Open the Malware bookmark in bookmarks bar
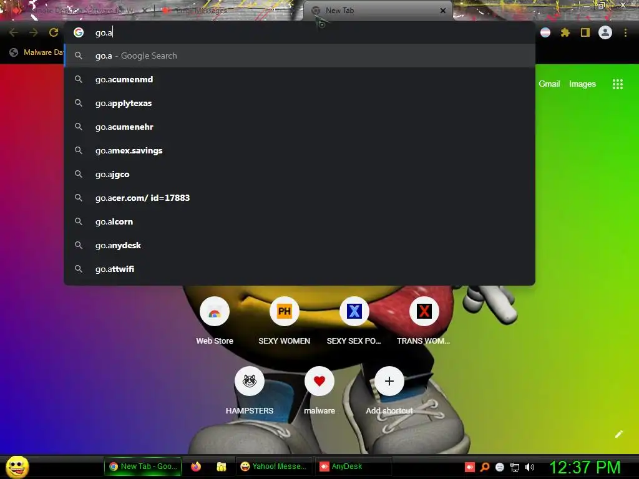The image size is (639, 479). pos(36,52)
